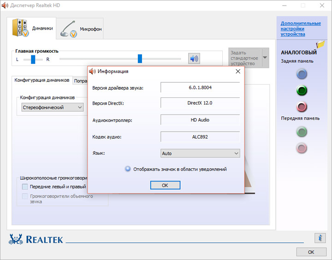Click the Realtek crab logo
The height and width of the screenshot is (260, 332).
coord(16,239)
